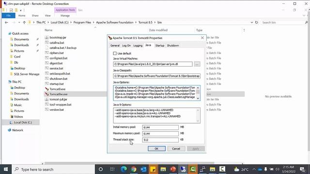This screenshot has height=174, width=310.
Task: Go back in File Explorer
Action: pyautogui.click(x=6, y=23)
